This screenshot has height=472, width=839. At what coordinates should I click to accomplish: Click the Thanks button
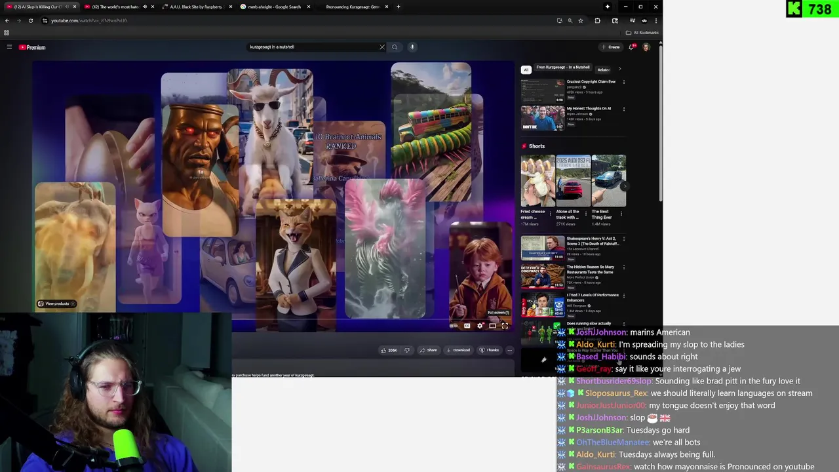[x=489, y=350]
